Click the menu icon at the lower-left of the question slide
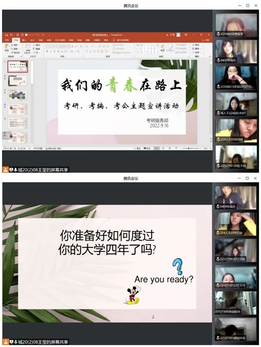This screenshot has height=347, width=261. [x=7, y=307]
